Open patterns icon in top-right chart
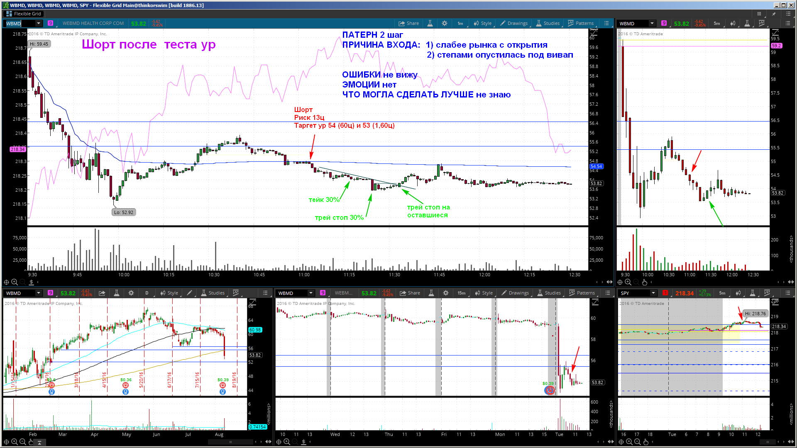Screen dimensions: 797x448 coord(762,23)
